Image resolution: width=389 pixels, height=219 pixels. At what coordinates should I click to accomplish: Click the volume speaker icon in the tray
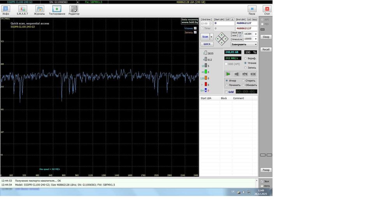click(x=244, y=192)
